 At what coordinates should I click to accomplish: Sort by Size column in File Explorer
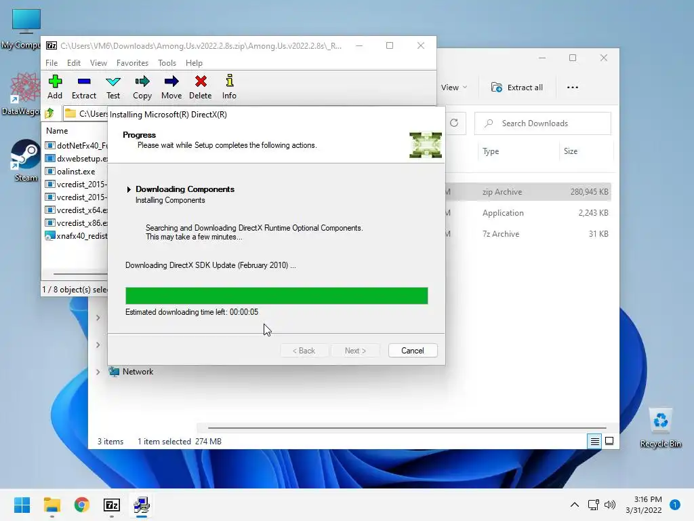pos(571,151)
